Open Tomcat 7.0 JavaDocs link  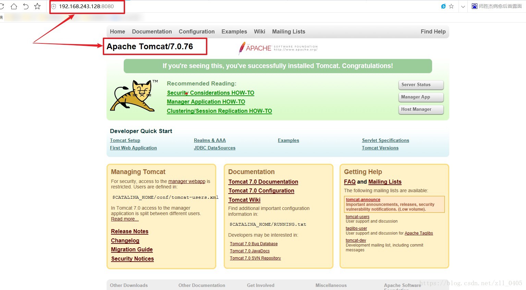[x=250, y=251]
